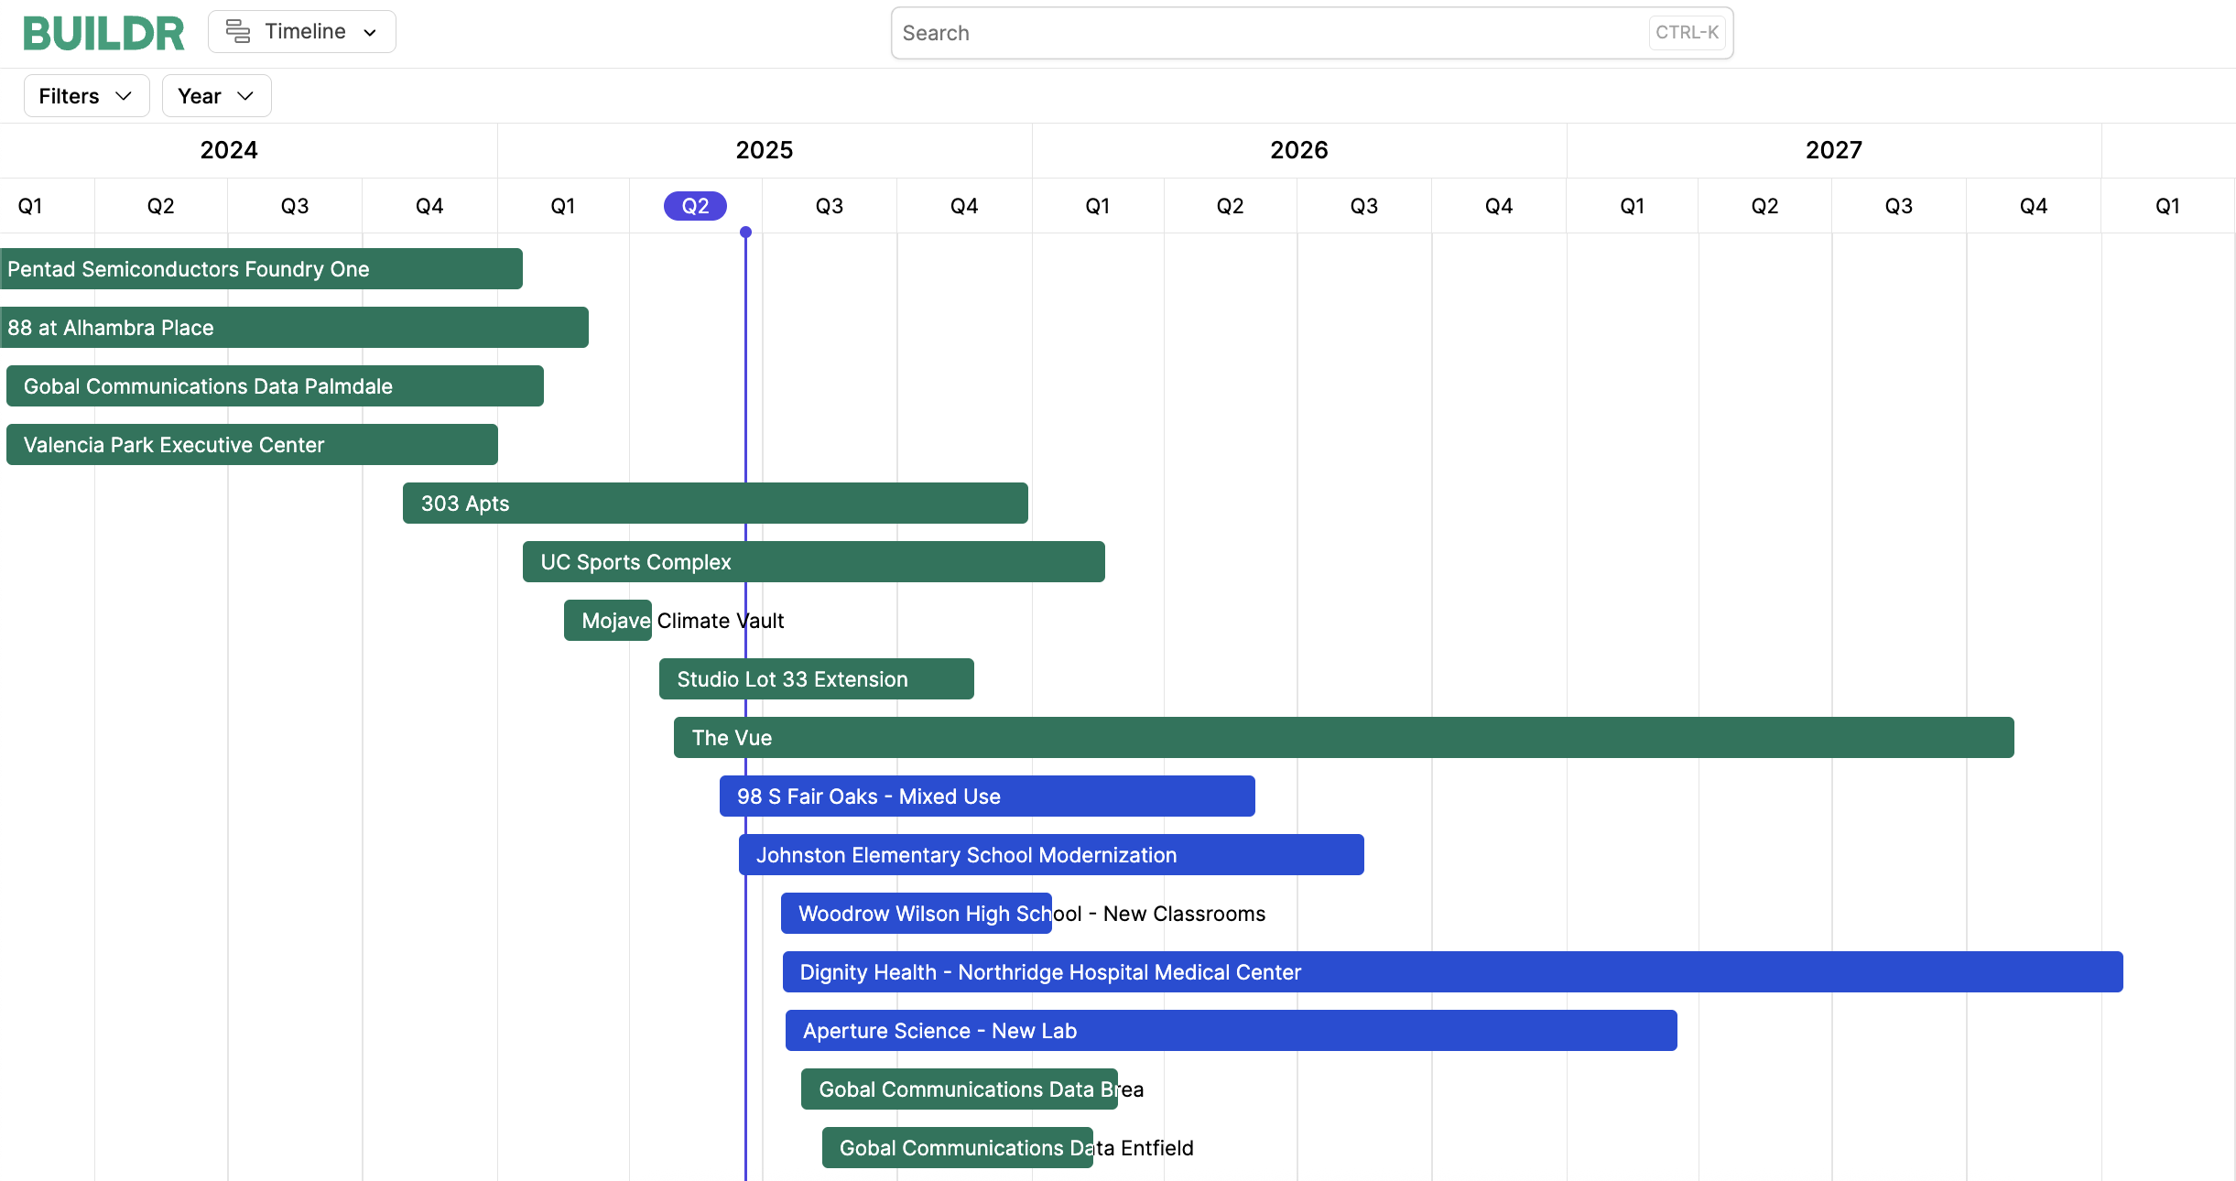Viewport: 2236px width, 1181px height.
Task: Select Aperture Science New Lab bar
Action: [1232, 1031]
